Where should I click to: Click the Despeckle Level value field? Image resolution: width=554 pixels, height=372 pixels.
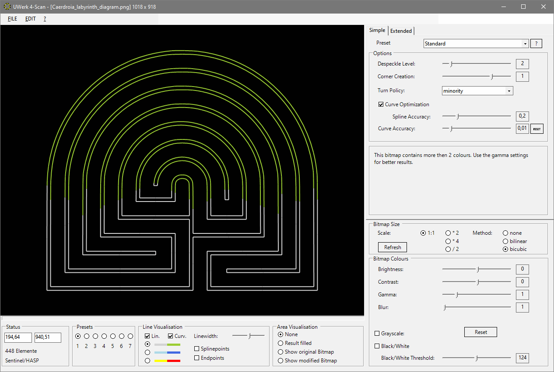coord(522,64)
